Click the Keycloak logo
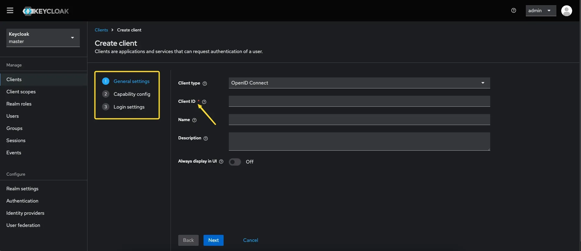The width and height of the screenshot is (581, 251). click(x=46, y=11)
